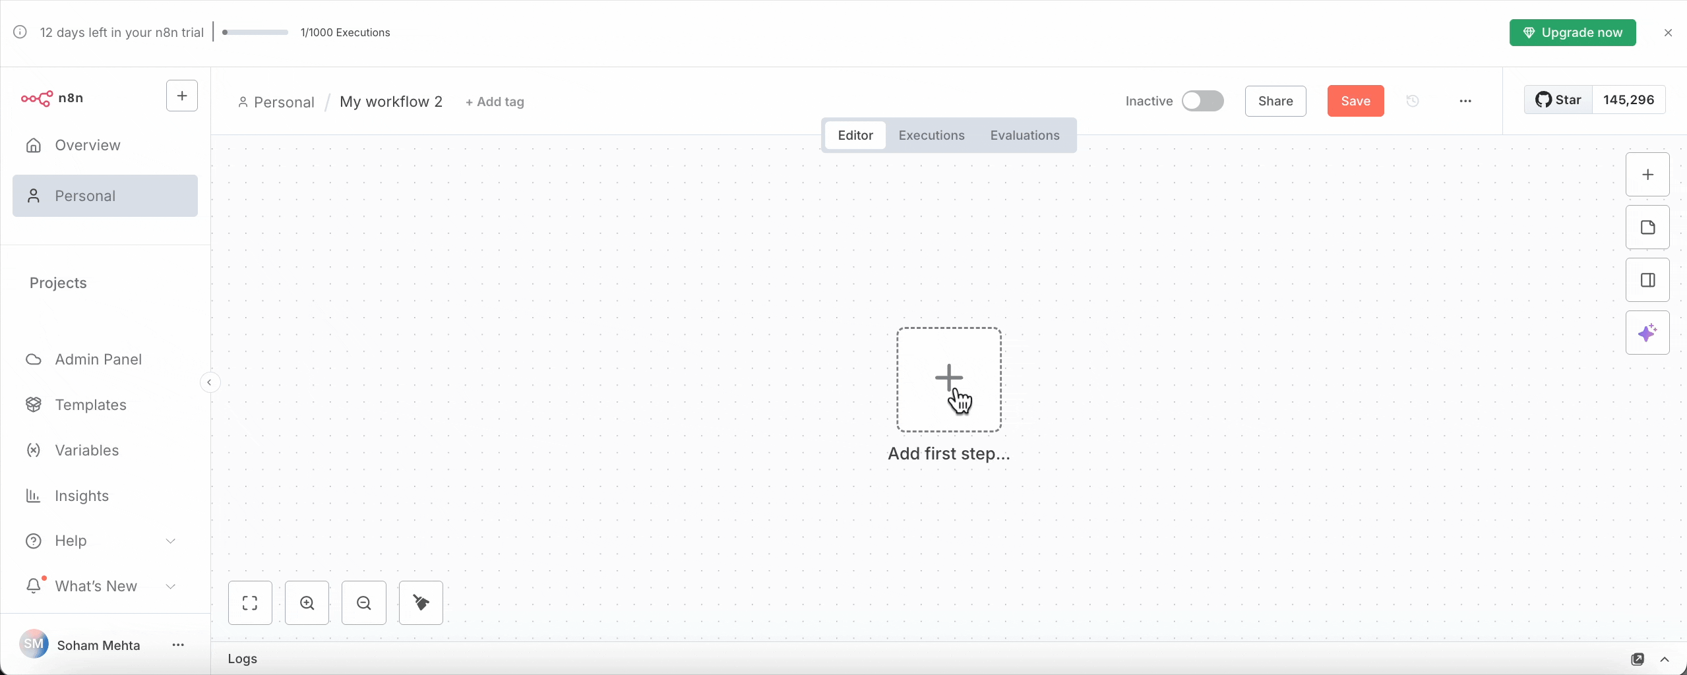The width and height of the screenshot is (1687, 675).
Task: Save the current workflow
Action: [x=1355, y=101]
